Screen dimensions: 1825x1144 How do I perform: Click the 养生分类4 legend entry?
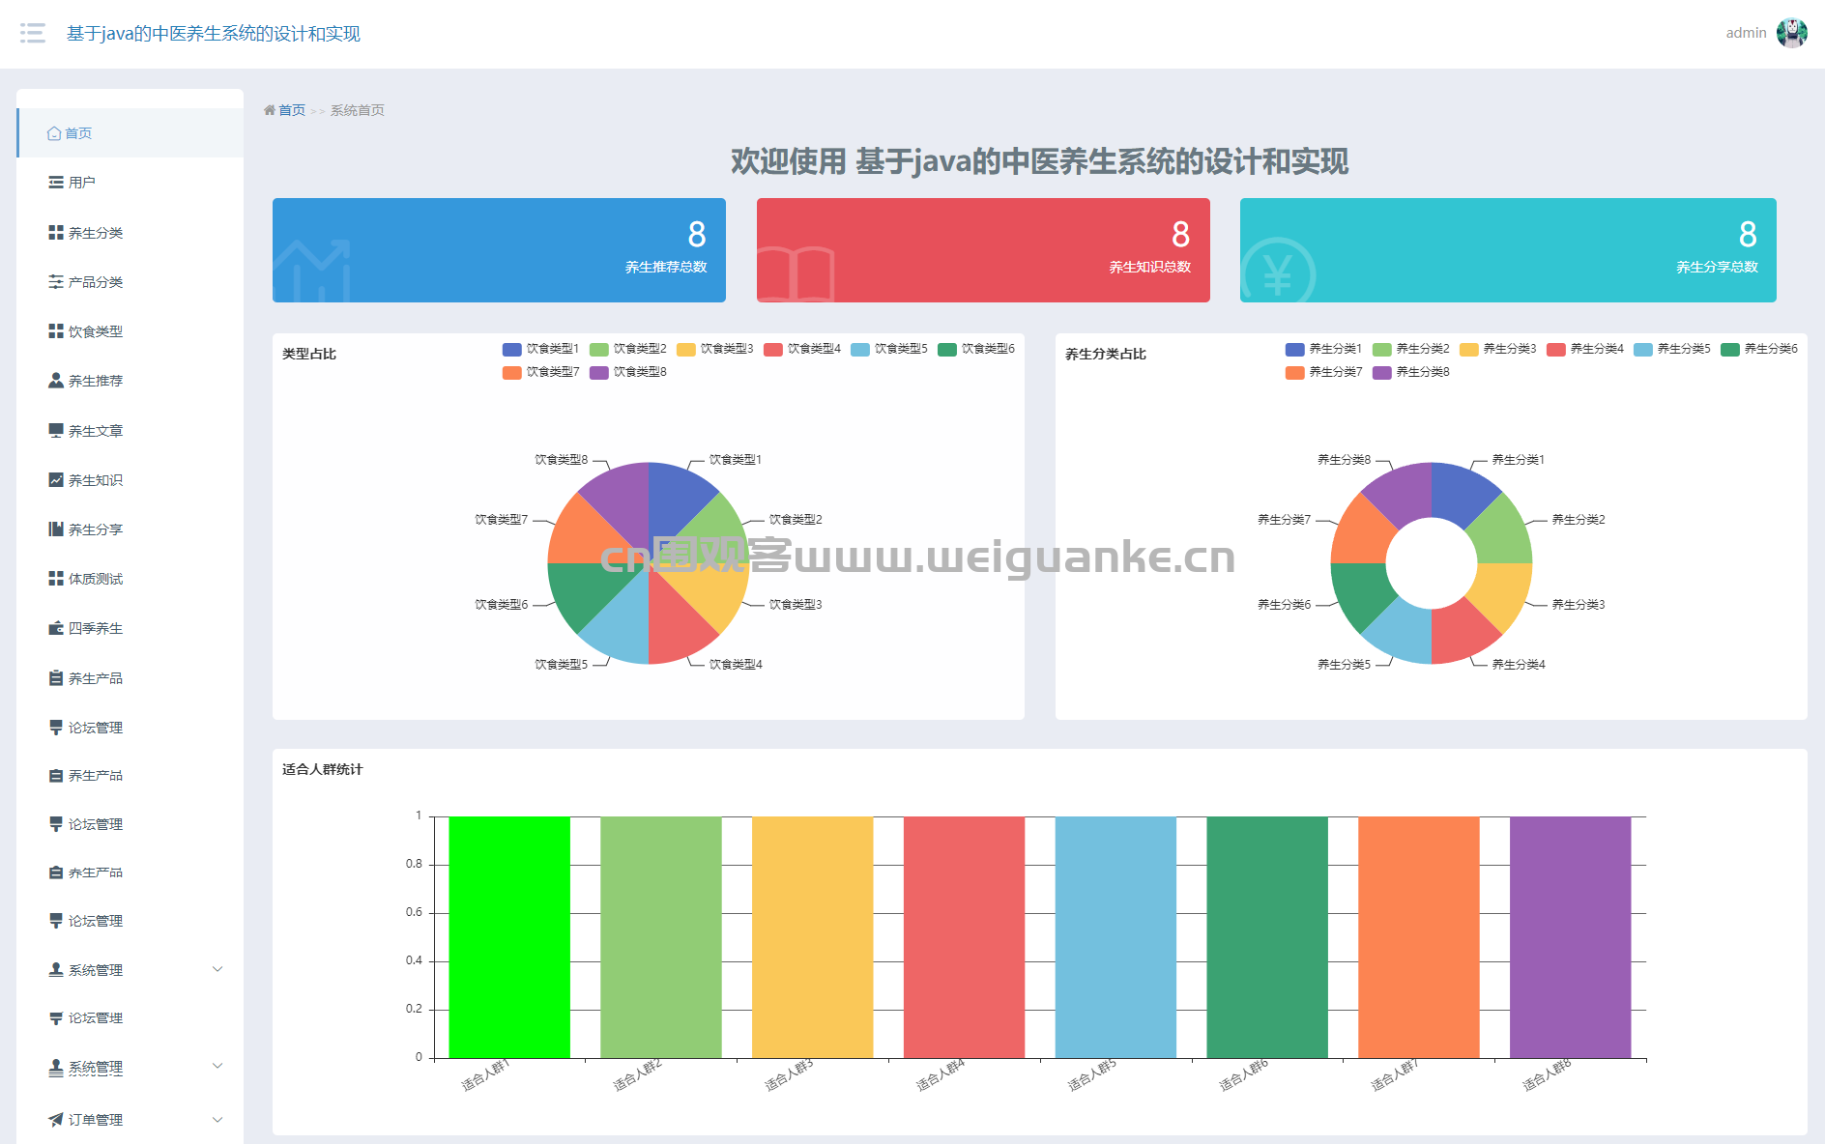click(x=1584, y=349)
